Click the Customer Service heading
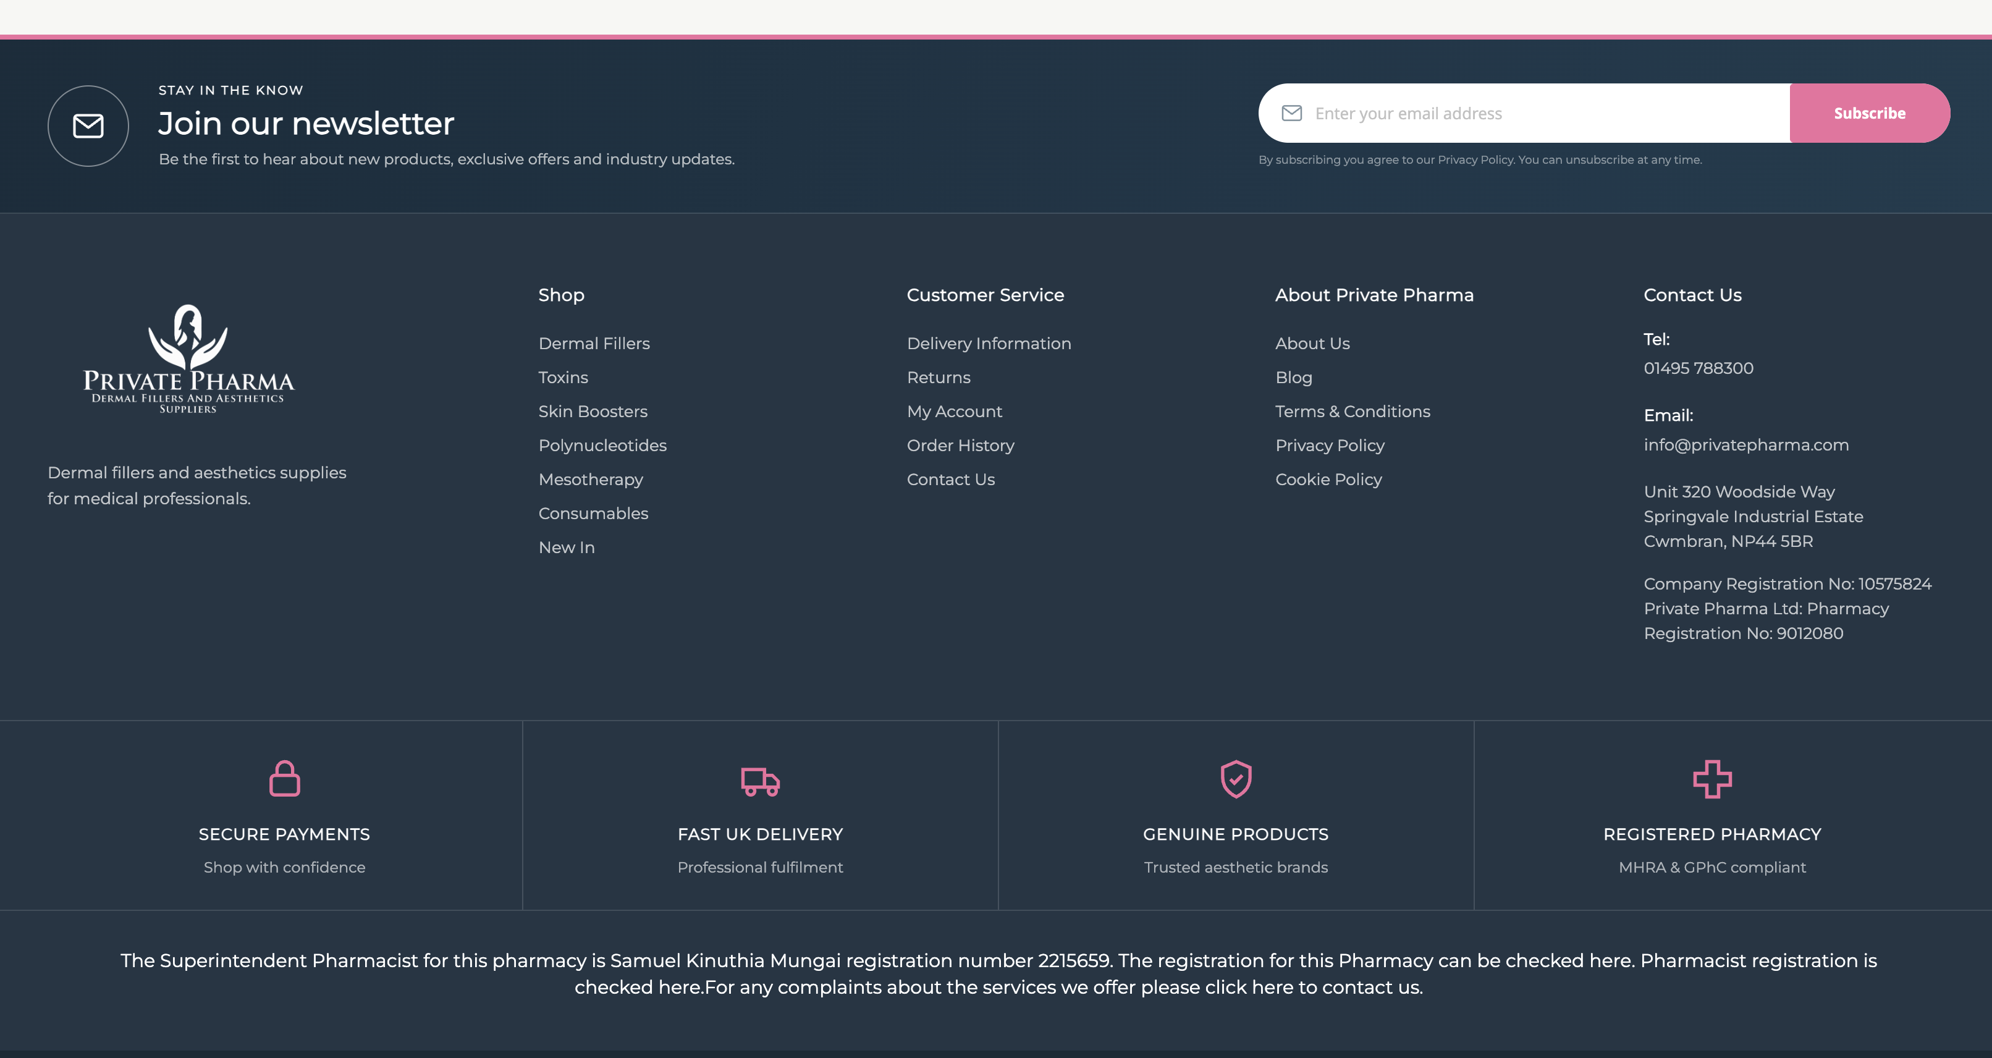 985,295
